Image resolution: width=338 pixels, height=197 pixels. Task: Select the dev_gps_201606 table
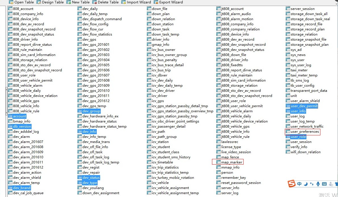(x=96, y=70)
